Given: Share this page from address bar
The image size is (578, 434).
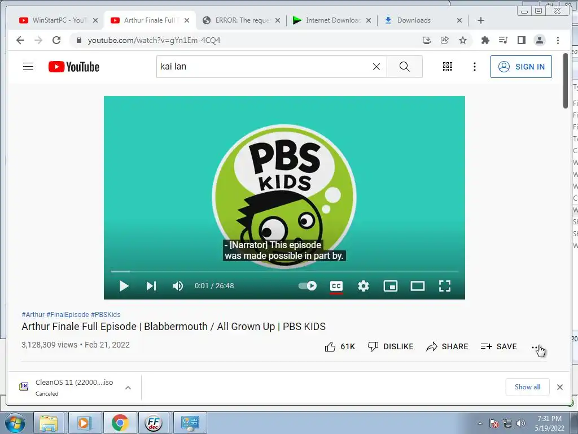Looking at the screenshot, I should pyautogui.click(x=445, y=40).
